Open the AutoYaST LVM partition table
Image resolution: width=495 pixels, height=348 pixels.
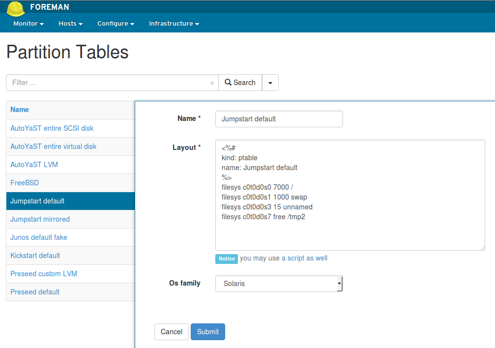(34, 165)
